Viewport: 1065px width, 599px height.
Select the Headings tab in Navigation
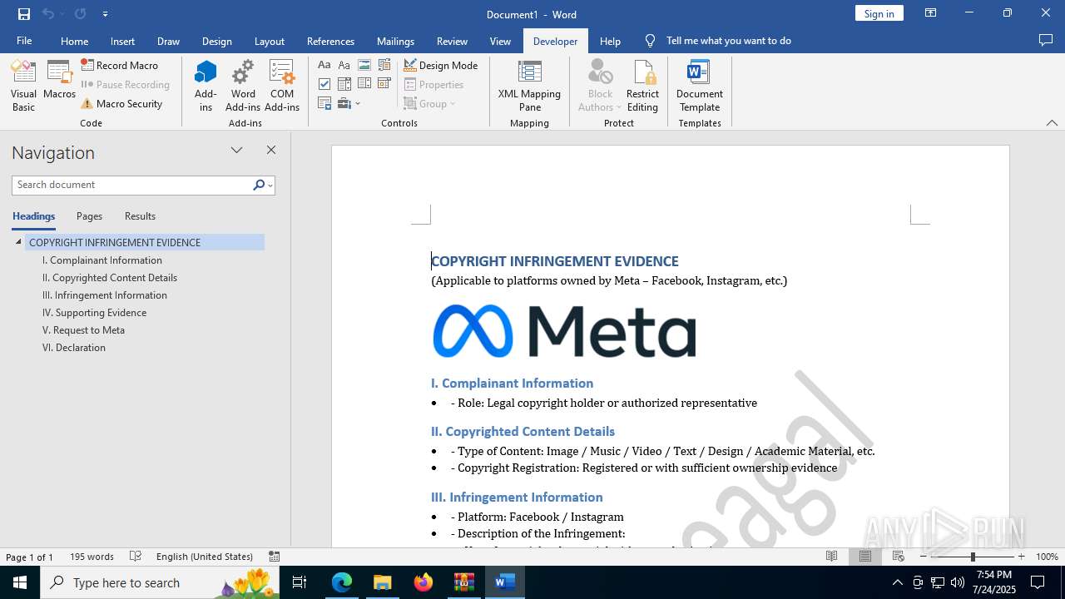[34, 216]
